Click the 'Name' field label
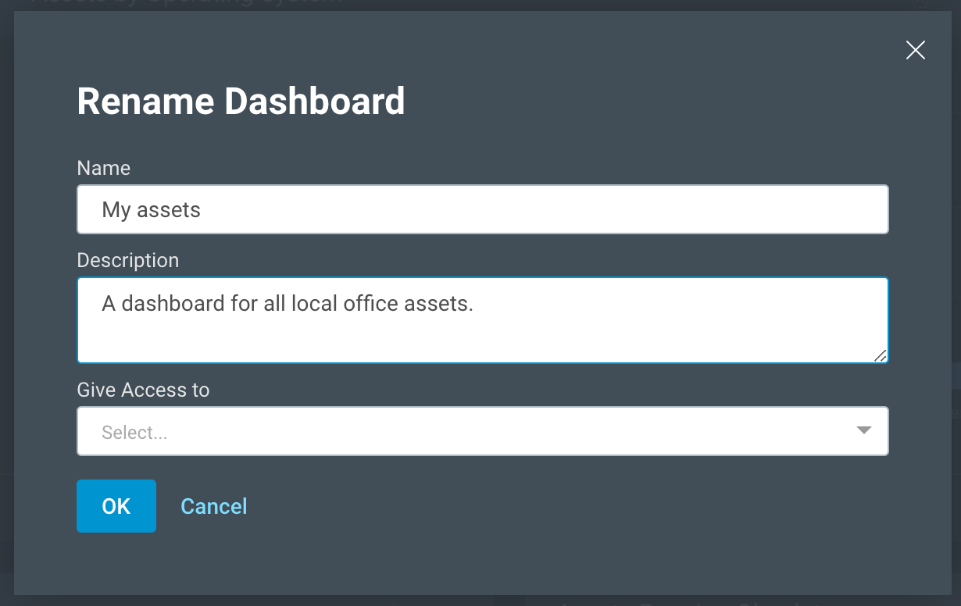Image resolution: width=961 pixels, height=606 pixels. click(104, 168)
